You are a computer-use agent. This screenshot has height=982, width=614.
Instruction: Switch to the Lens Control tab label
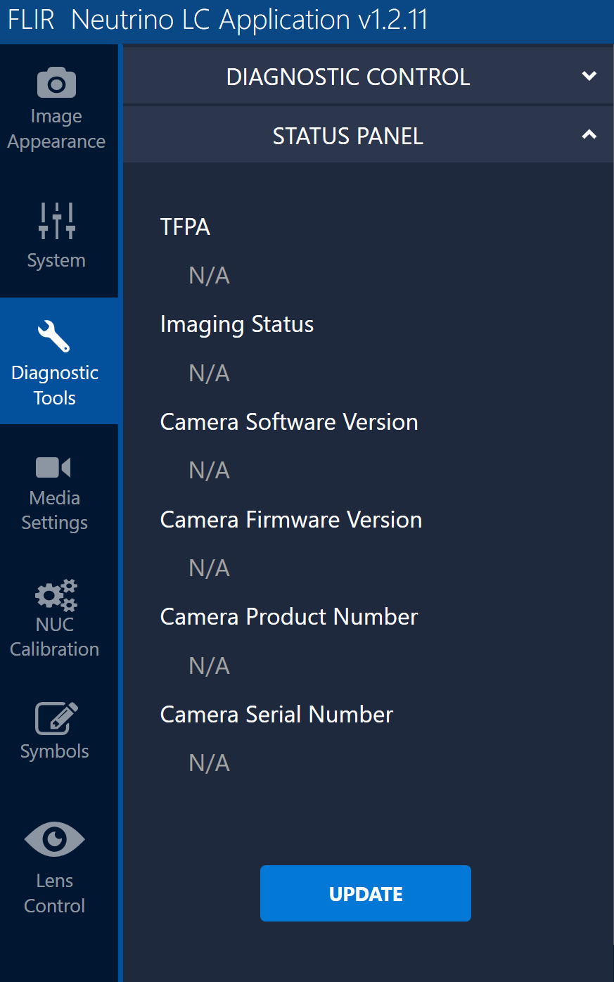coord(54,893)
